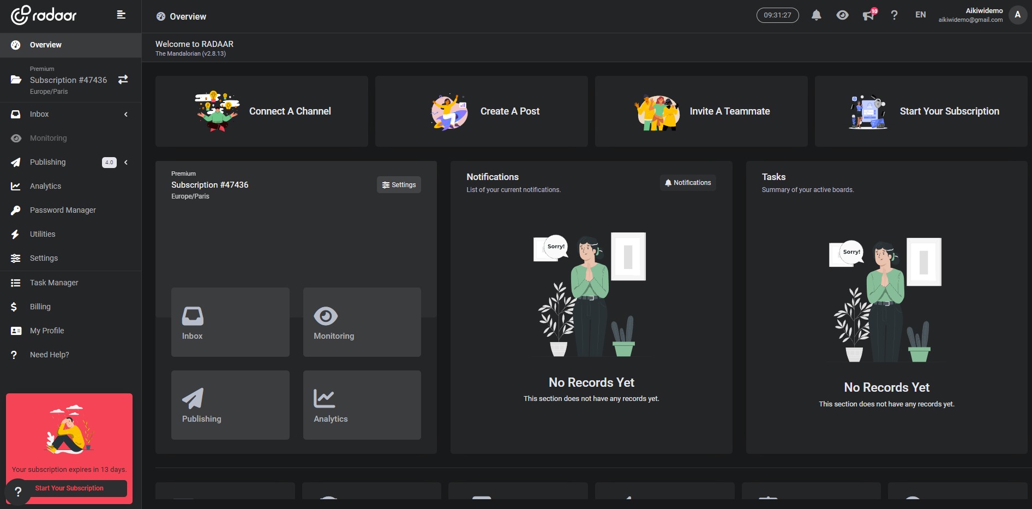Click the Task Manager list icon
Screen dimensions: 1032x509
pyautogui.click(x=16, y=283)
